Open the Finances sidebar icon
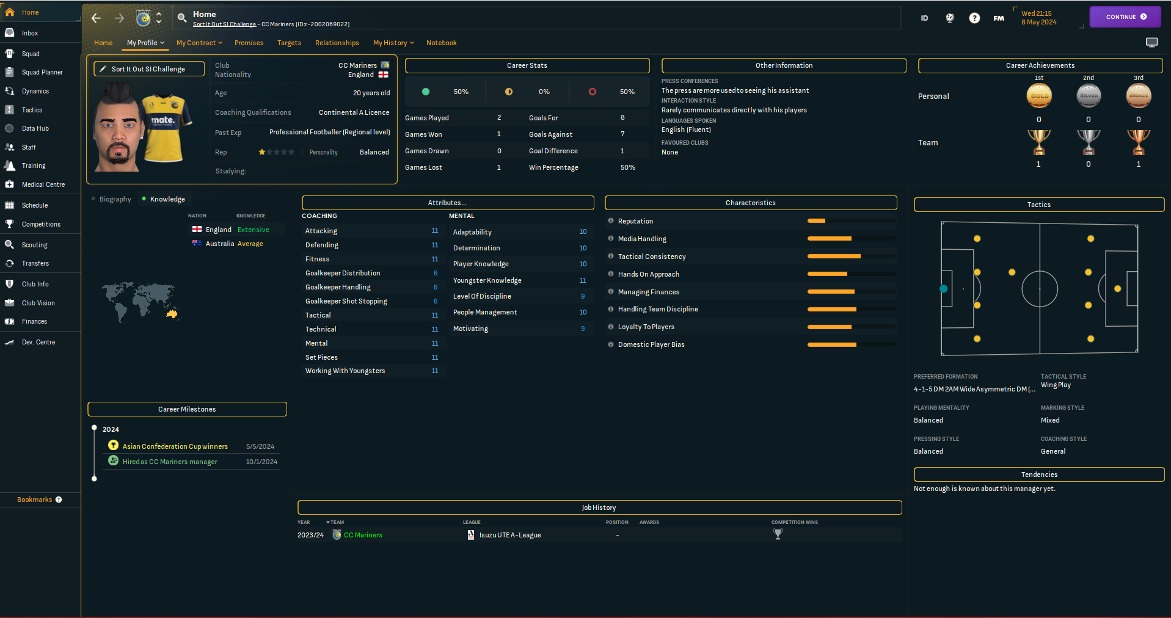Image resolution: width=1171 pixels, height=618 pixels. pyautogui.click(x=10, y=321)
